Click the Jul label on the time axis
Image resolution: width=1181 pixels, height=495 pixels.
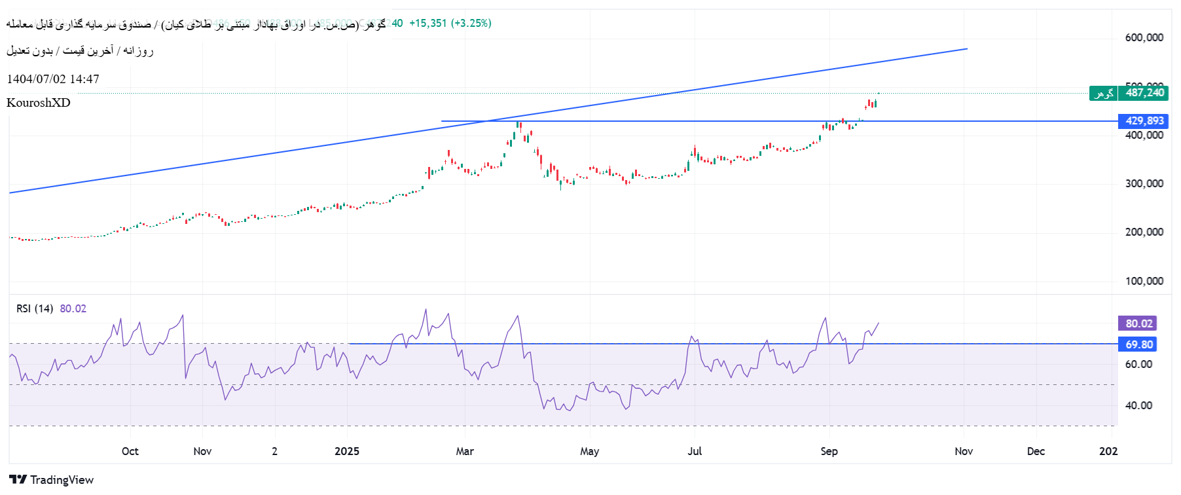[x=695, y=451]
